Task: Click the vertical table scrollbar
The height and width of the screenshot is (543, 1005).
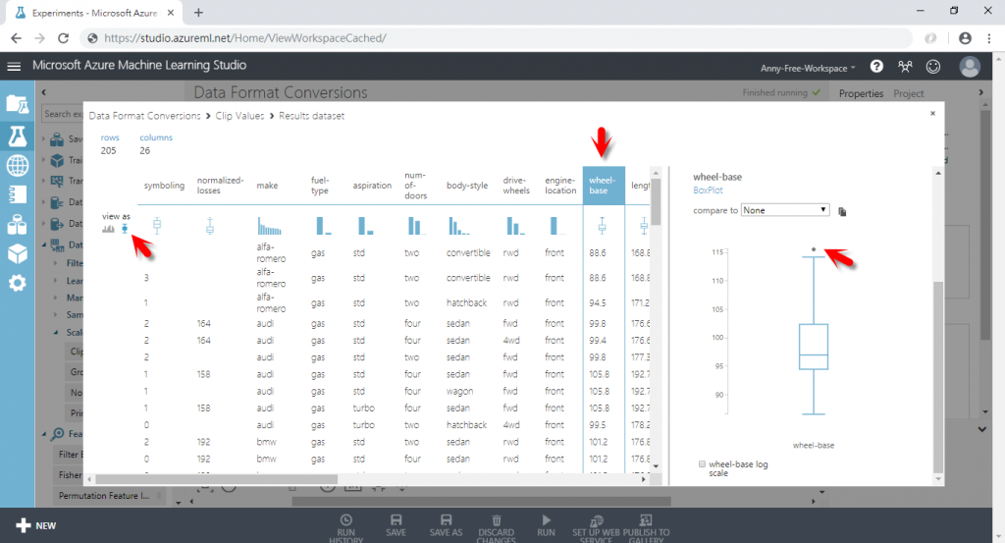Action: click(656, 202)
